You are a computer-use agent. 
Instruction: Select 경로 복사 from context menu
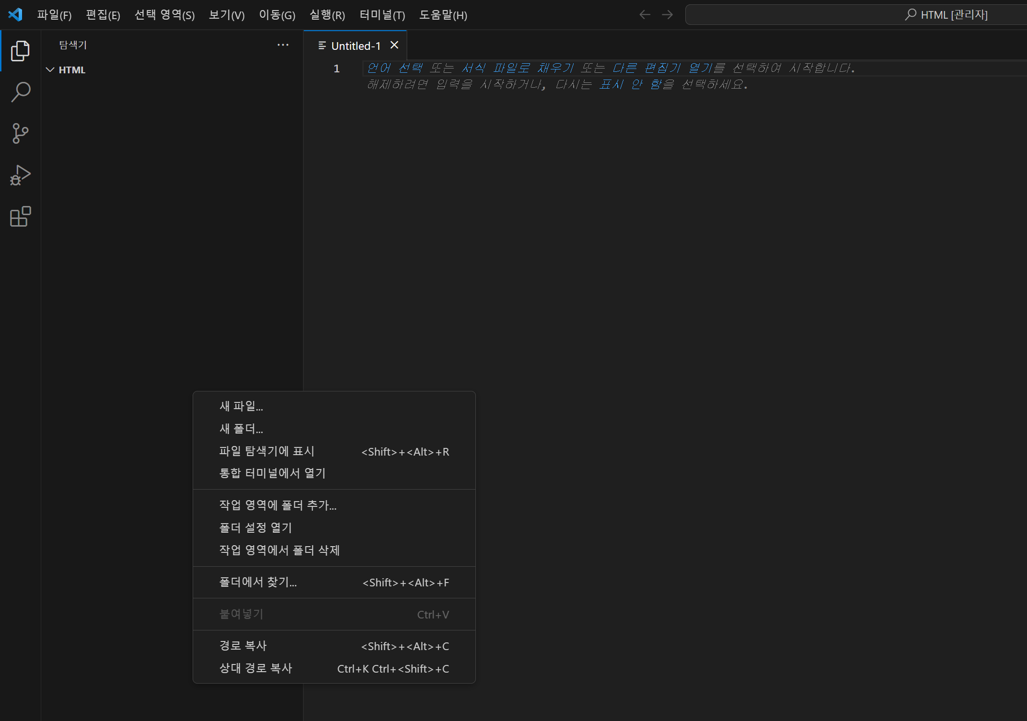(x=243, y=646)
